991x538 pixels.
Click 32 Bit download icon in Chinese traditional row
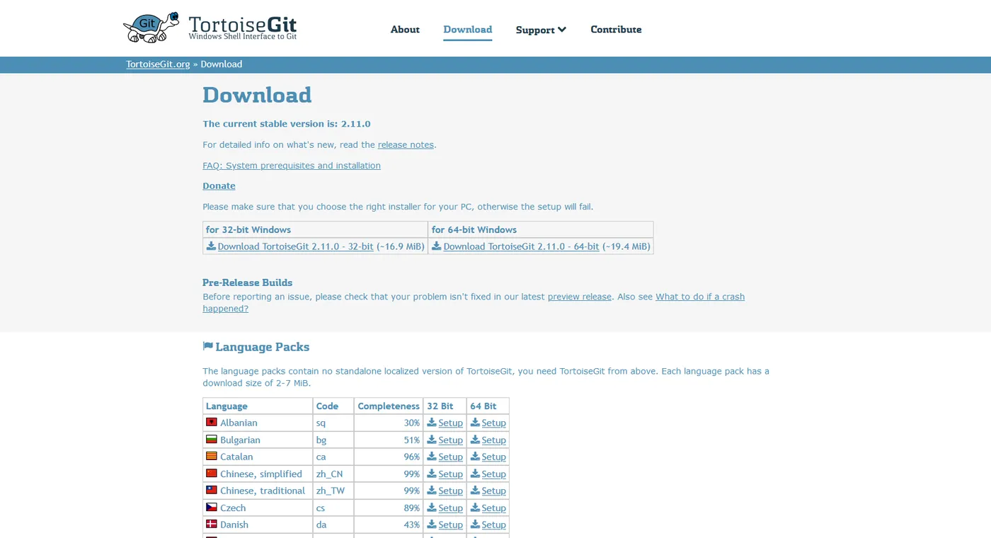tap(432, 491)
